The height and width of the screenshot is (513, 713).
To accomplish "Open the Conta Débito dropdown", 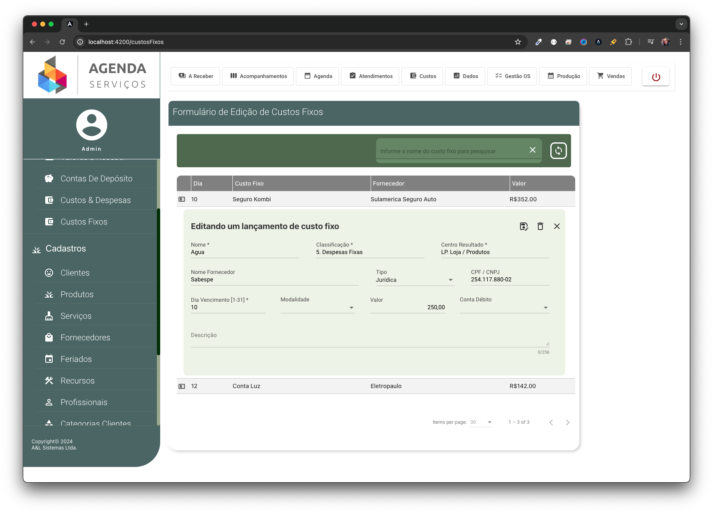I will pyautogui.click(x=505, y=307).
